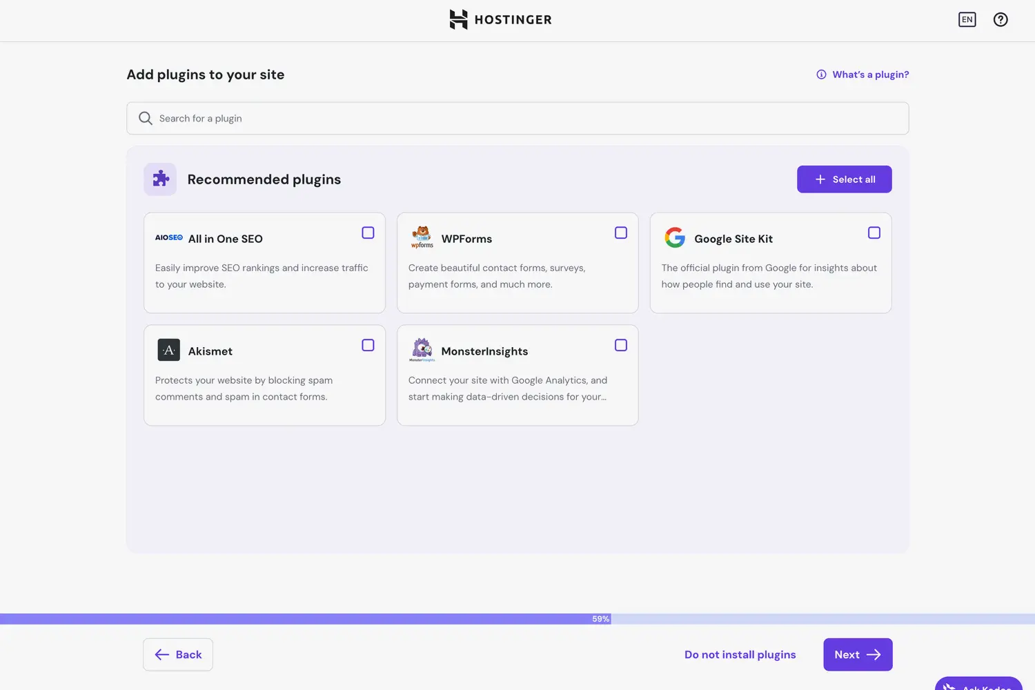Click the Next button
The image size is (1035, 690).
point(858,654)
